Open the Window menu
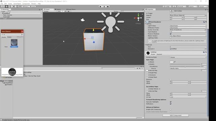 pos(34,4)
